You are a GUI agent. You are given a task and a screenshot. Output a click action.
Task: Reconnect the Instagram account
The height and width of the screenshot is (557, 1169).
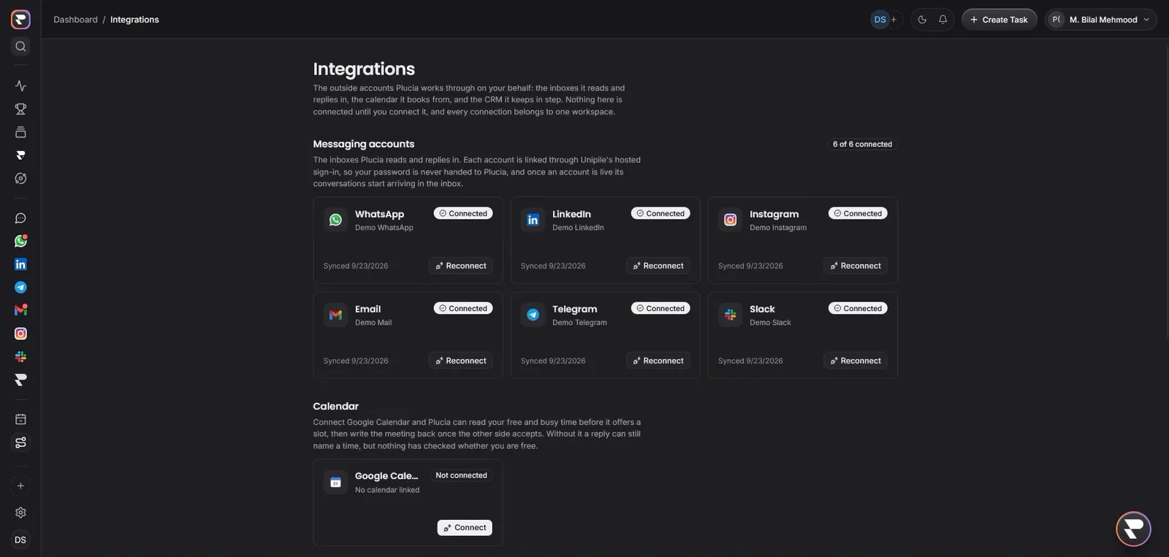click(855, 266)
